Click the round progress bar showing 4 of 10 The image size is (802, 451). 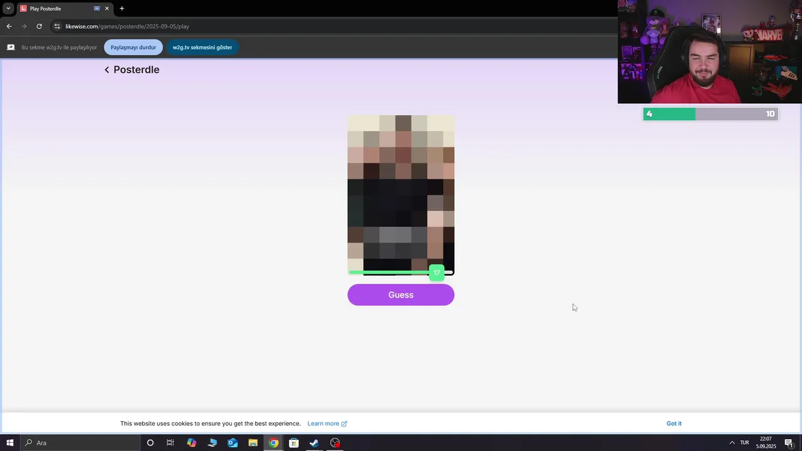(711, 114)
